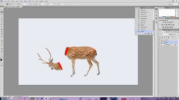
Task: Select the Hand tool
Action: click(2, 54)
